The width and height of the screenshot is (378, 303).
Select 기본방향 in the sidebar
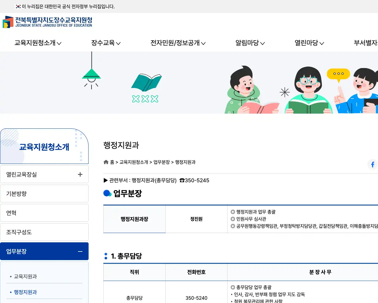[x=44, y=194]
